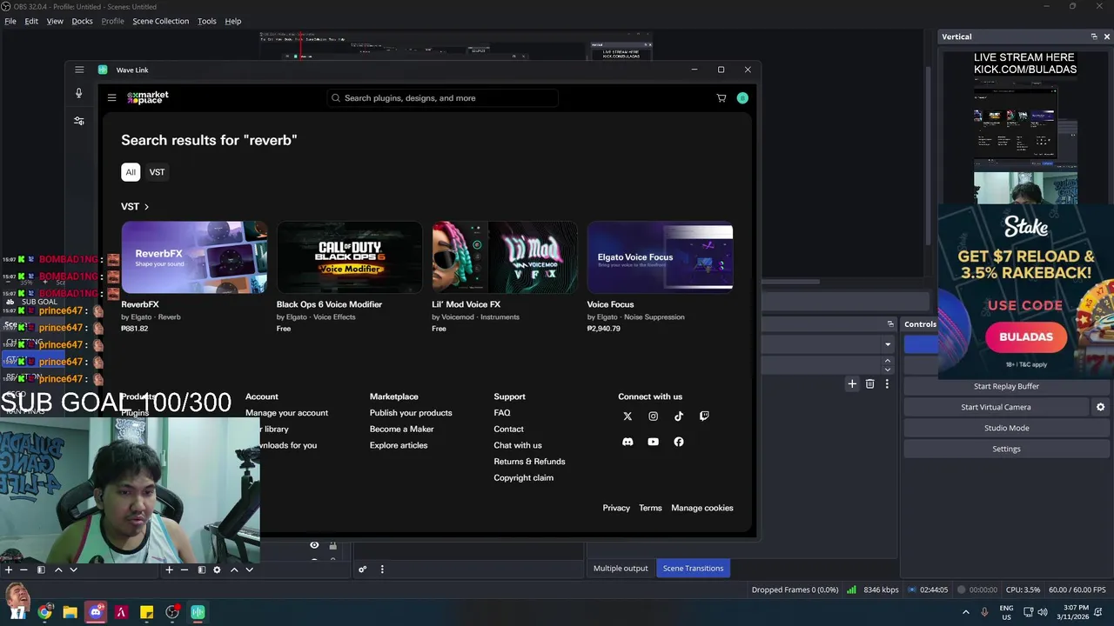Image resolution: width=1114 pixels, height=626 pixels.
Task: Select the VST filter chip
Action: tap(157, 172)
